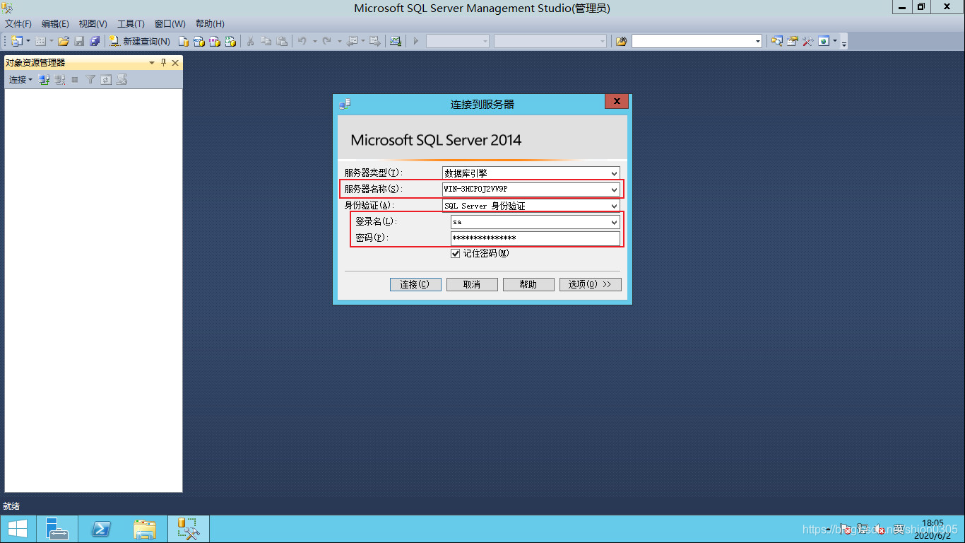Open the Object Explorer window position dropdown

click(152, 63)
